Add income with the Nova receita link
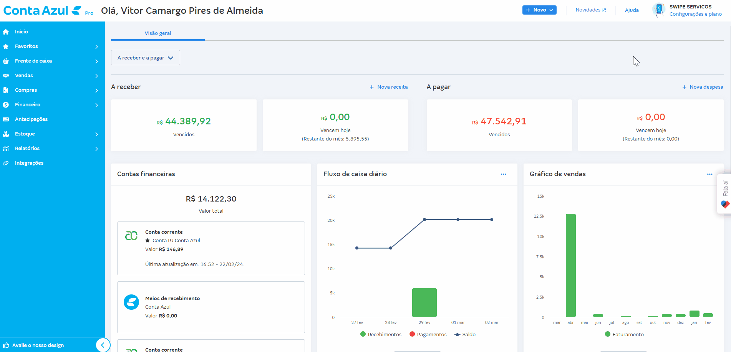This screenshot has width=731, height=352. click(389, 87)
